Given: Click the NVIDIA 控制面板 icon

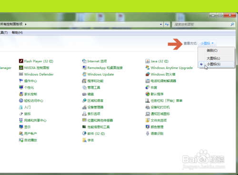Looking at the screenshot, I should click(21, 68).
